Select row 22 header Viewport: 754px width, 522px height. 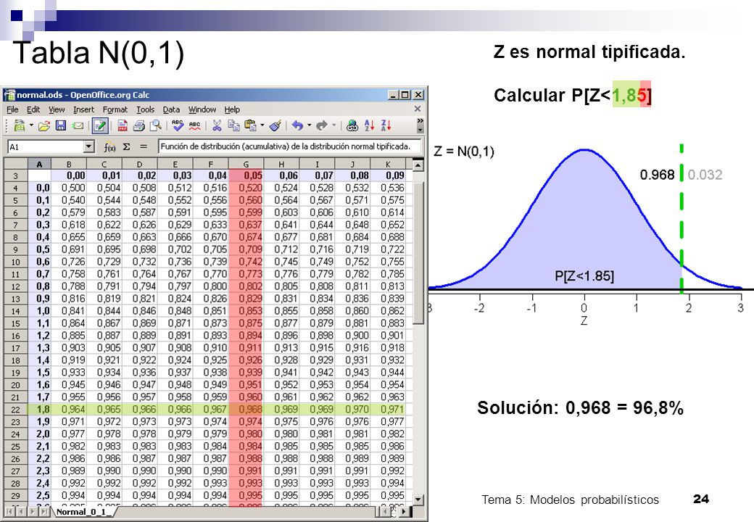click(15, 410)
